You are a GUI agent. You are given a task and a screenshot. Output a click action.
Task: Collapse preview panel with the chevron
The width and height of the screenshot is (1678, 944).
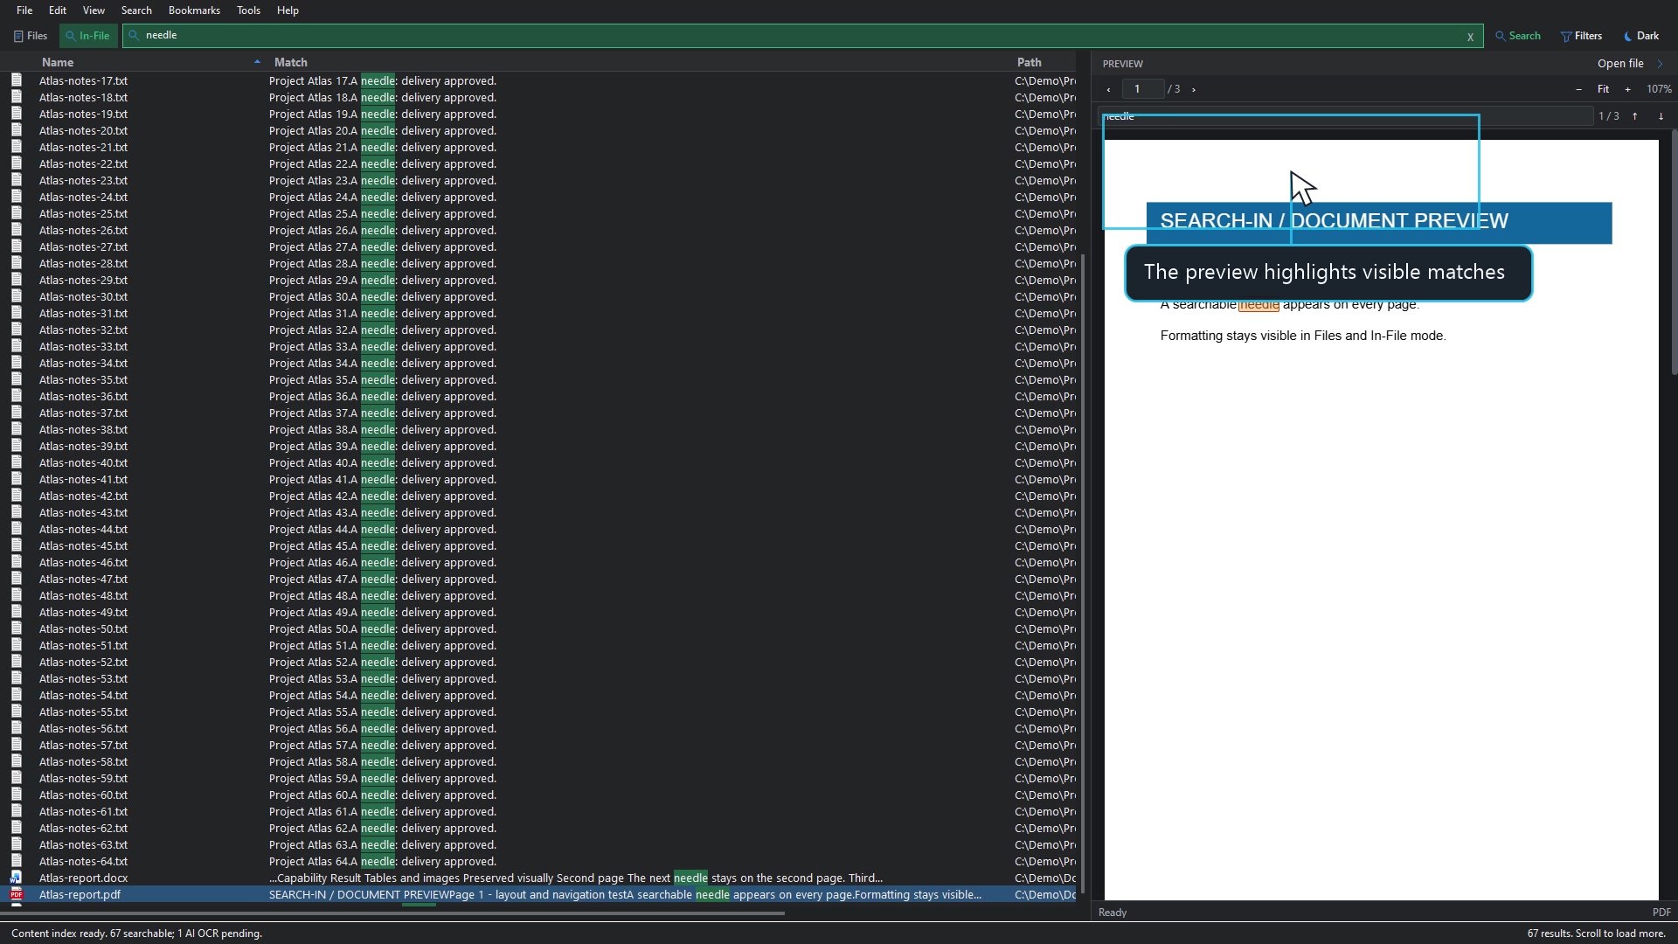(x=1661, y=64)
